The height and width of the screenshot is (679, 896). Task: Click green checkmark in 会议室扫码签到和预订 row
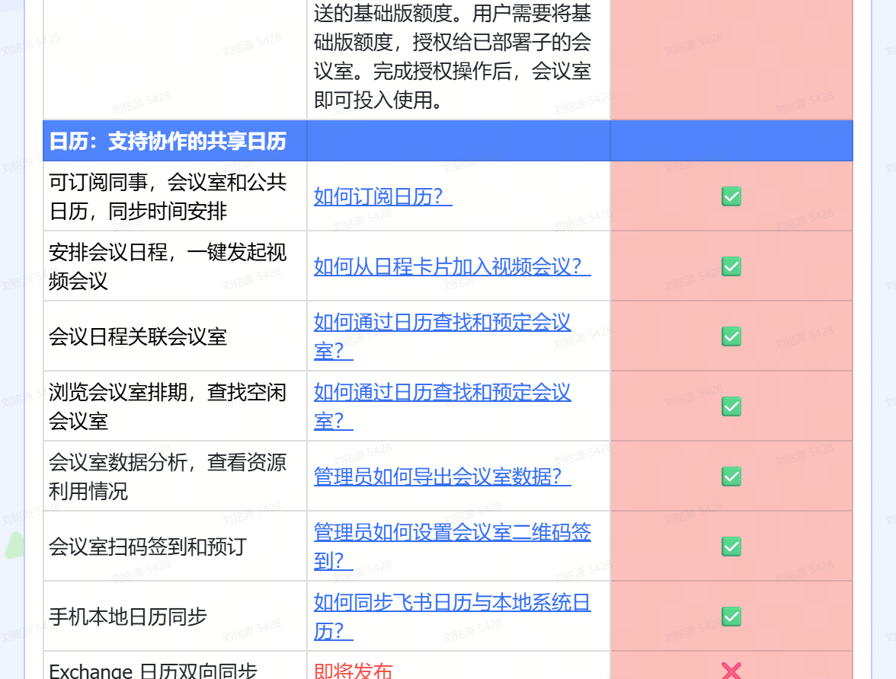pyautogui.click(x=731, y=547)
